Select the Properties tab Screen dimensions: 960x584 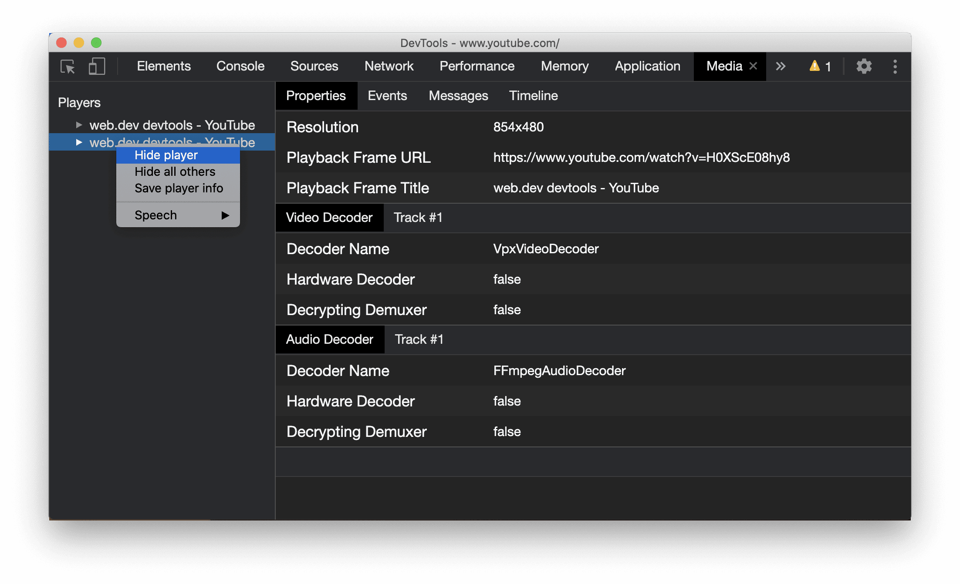pos(315,95)
